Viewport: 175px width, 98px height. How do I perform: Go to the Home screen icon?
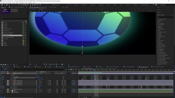(2, 5)
